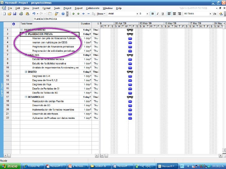Image resolution: width=226 pixels, height=169 pixels.
Task: Click the Windows Inicio start button
Action: [10, 166]
